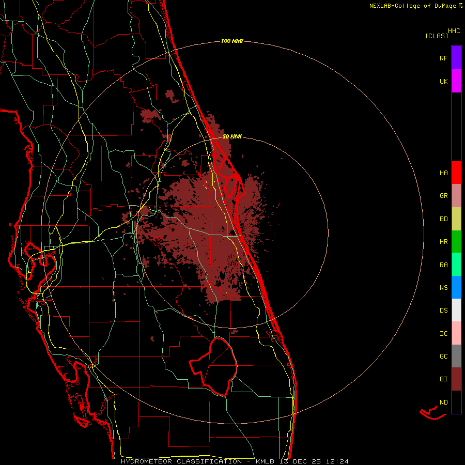Image resolution: width=465 pixels, height=465 pixels.
Task: Click the HA legend label
Action: (x=444, y=173)
